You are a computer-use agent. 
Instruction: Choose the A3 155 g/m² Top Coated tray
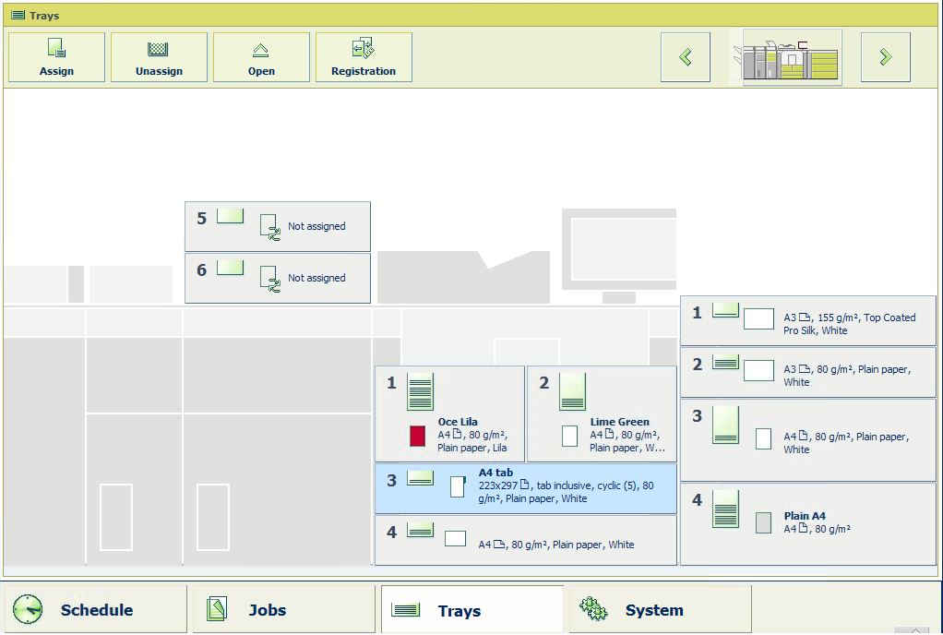tap(808, 321)
